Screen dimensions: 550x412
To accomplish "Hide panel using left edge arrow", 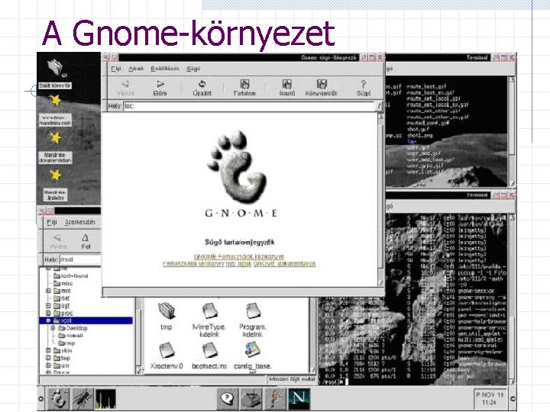I will 40,399.
